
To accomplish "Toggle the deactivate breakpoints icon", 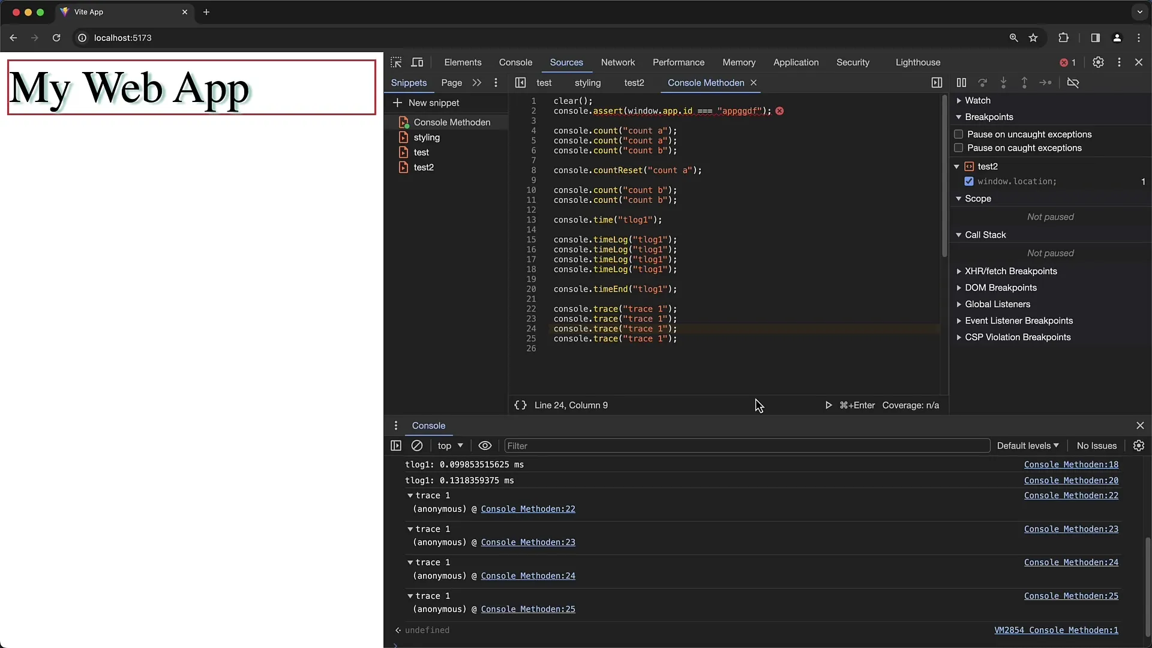I will [x=1075, y=82].
